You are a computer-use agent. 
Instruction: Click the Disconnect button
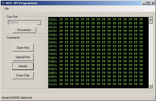click(24, 30)
